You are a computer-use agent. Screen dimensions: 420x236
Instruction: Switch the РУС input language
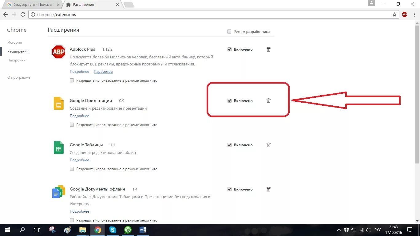click(x=378, y=230)
